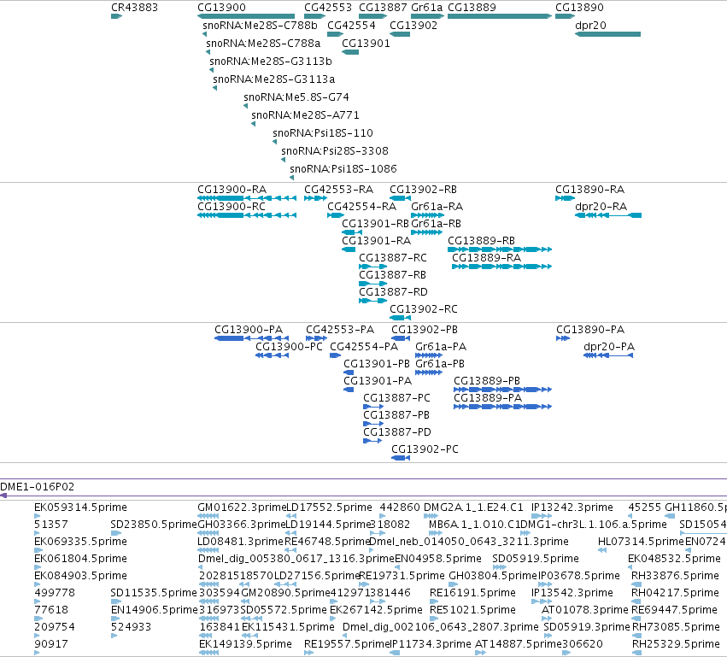This screenshot has width=727, height=657.
Task: Click the Gr61a-PB protein glyph
Action: 429,372
